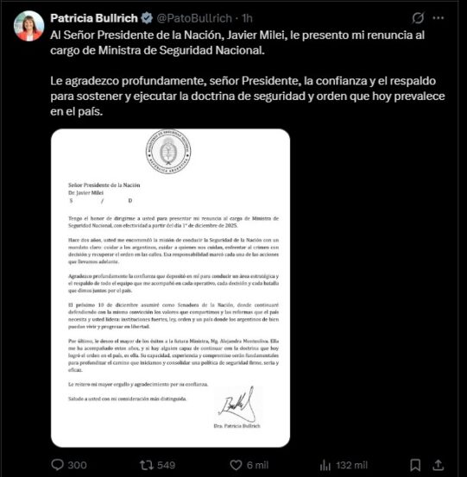
Task: Click the 6 mil likes count
Action: [x=257, y=465]
